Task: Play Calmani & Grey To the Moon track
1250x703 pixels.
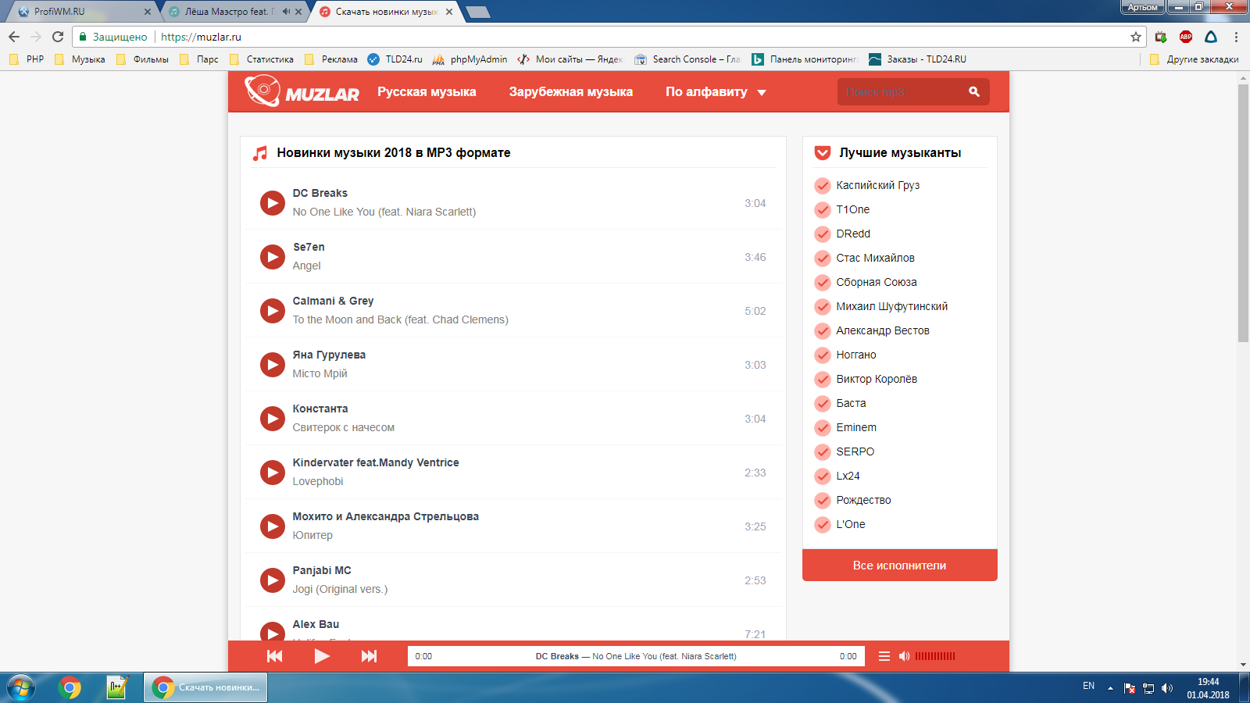Action: point(272,311)
